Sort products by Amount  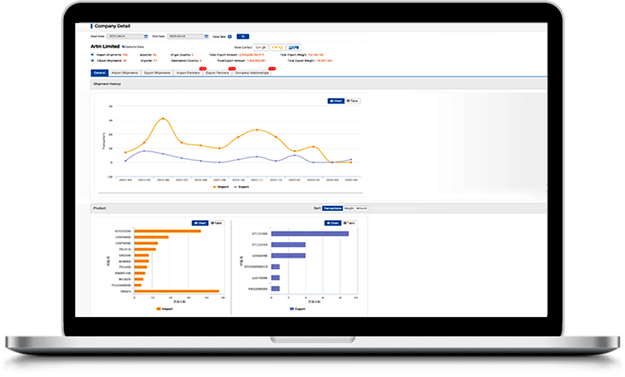[x=362, y=208]
